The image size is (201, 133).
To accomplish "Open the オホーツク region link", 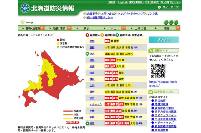I will (x=95, y=105).
